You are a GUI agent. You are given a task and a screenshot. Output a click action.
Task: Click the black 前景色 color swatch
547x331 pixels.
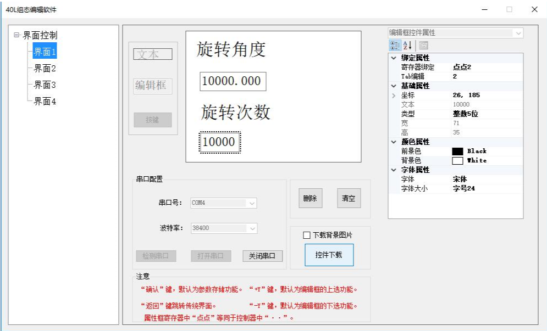point(457,151)
